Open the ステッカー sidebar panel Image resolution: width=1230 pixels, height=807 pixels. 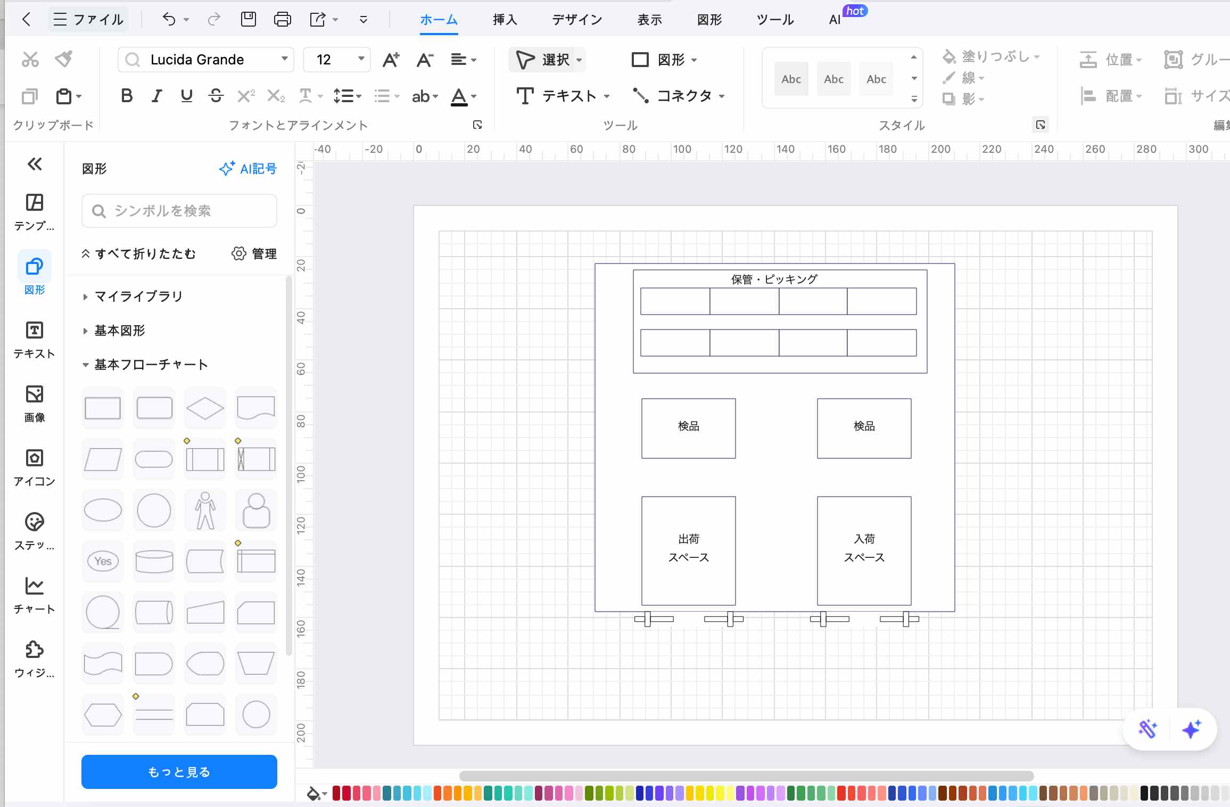35,531
